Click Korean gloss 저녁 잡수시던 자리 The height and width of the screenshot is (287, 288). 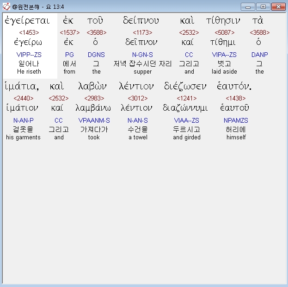142,64
